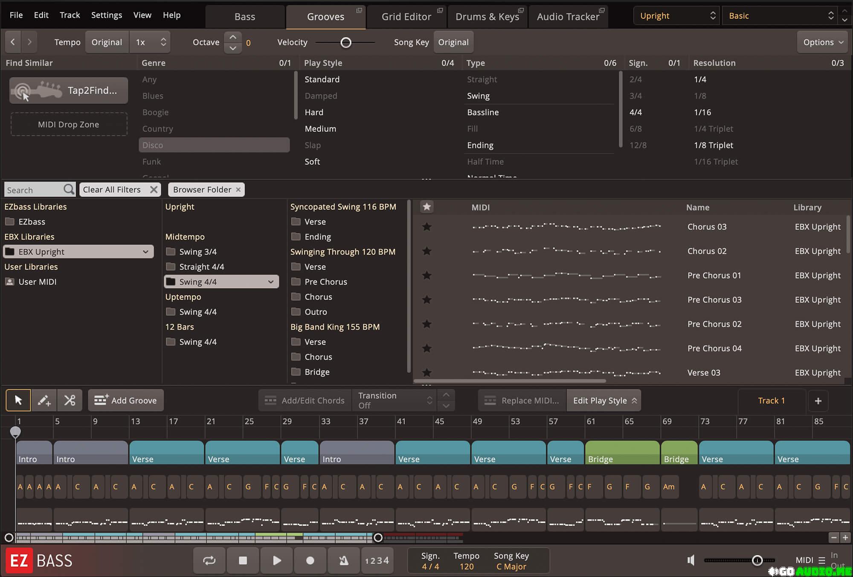Favorite the Pre Chorus 01 star

tap(426, 275)
